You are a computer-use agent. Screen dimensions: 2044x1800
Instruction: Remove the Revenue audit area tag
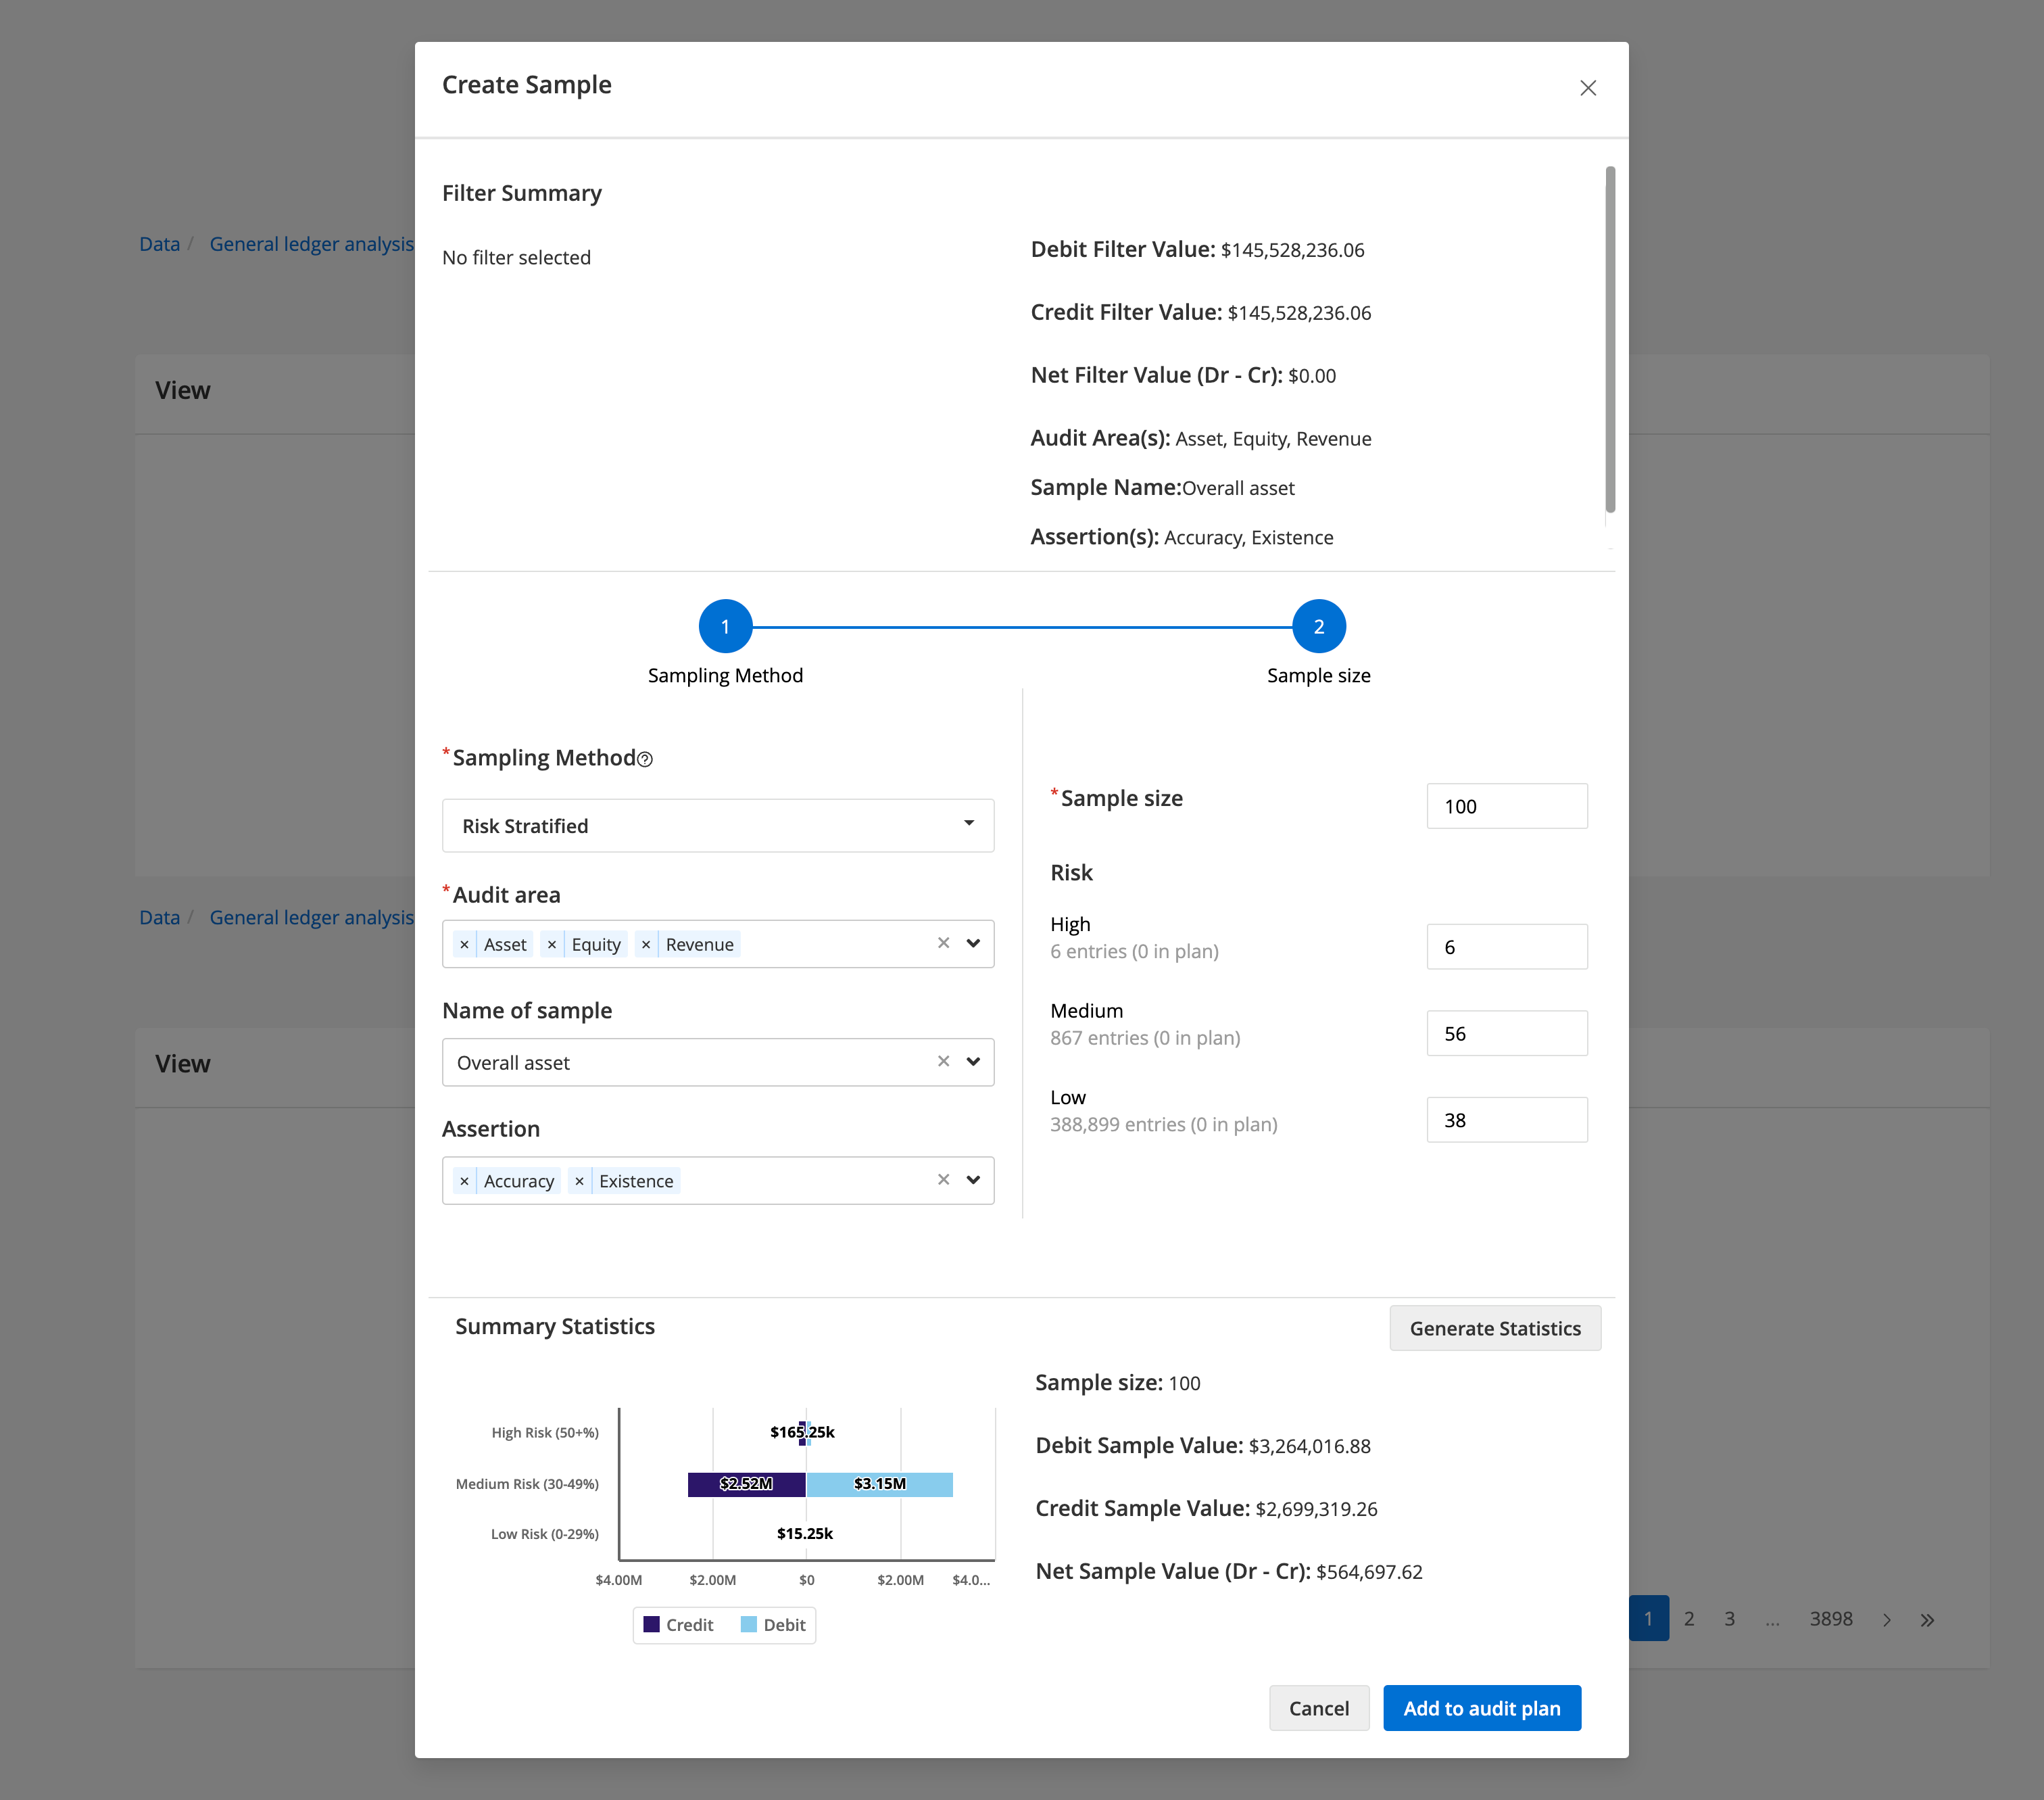[646, 945]
